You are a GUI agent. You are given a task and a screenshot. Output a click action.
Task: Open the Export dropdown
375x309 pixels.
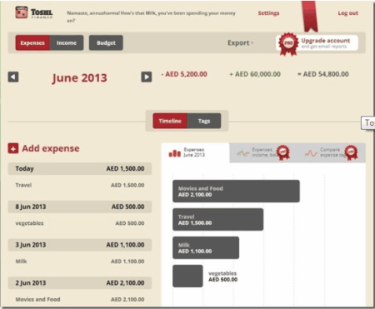coord(240,43)
